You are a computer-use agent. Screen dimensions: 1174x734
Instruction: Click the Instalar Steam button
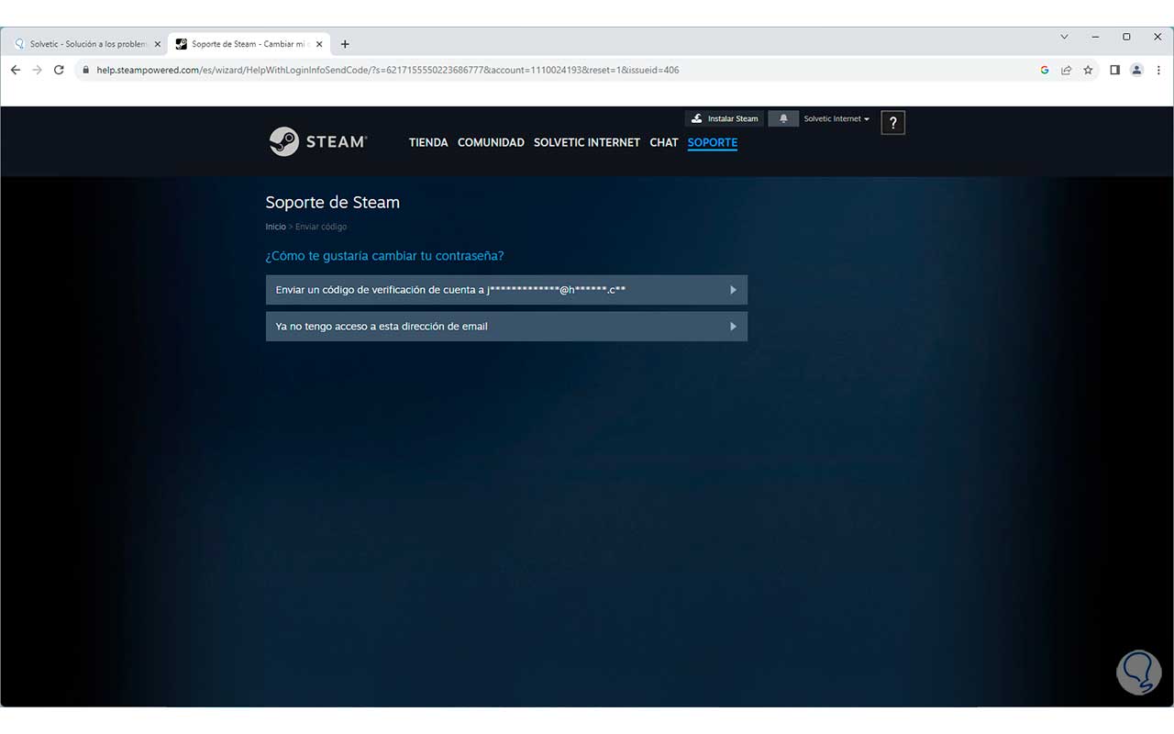(x=725, y=118)
